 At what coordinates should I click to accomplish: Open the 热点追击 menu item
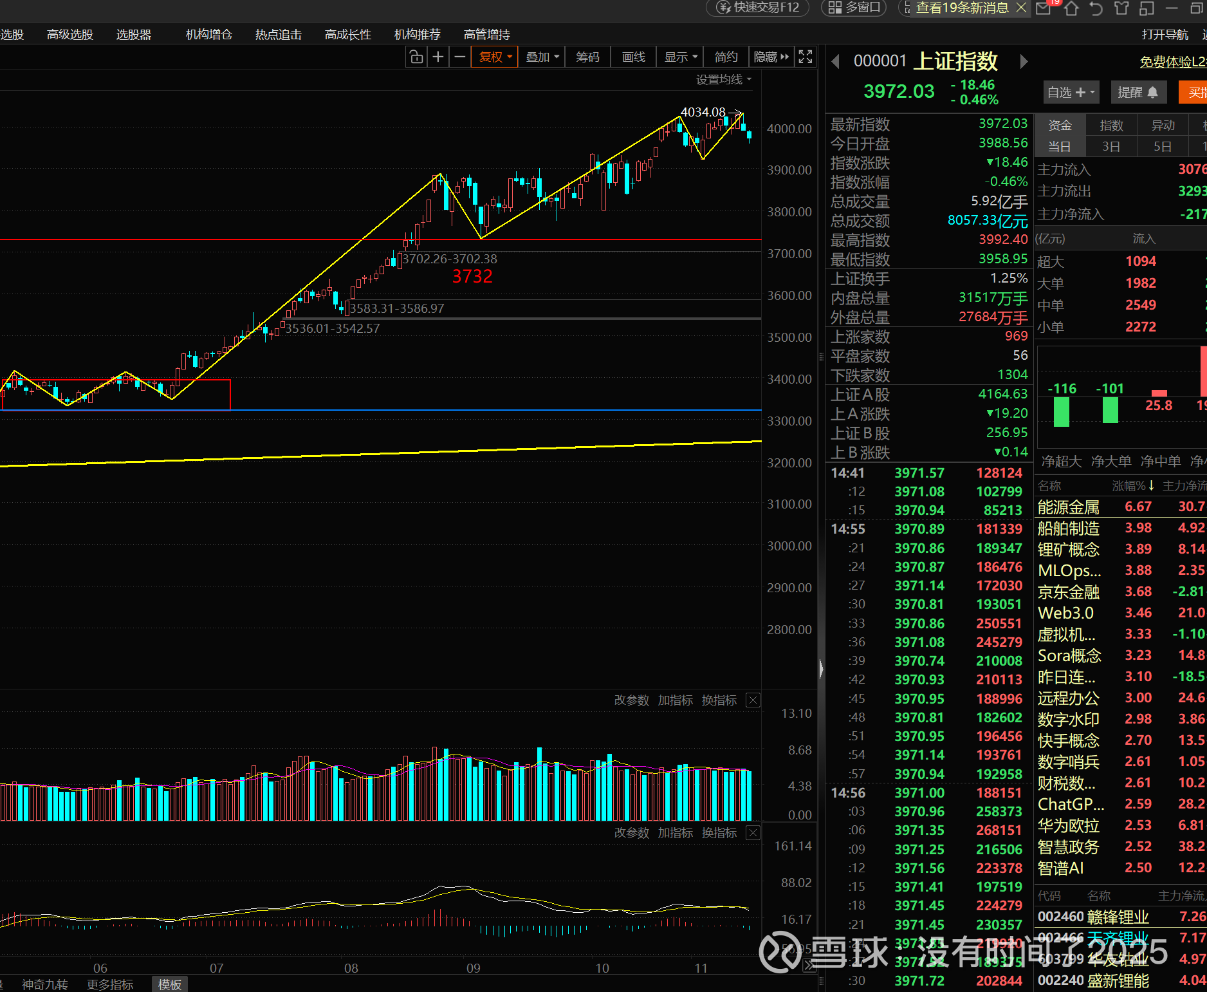click(x=279, y=34)
